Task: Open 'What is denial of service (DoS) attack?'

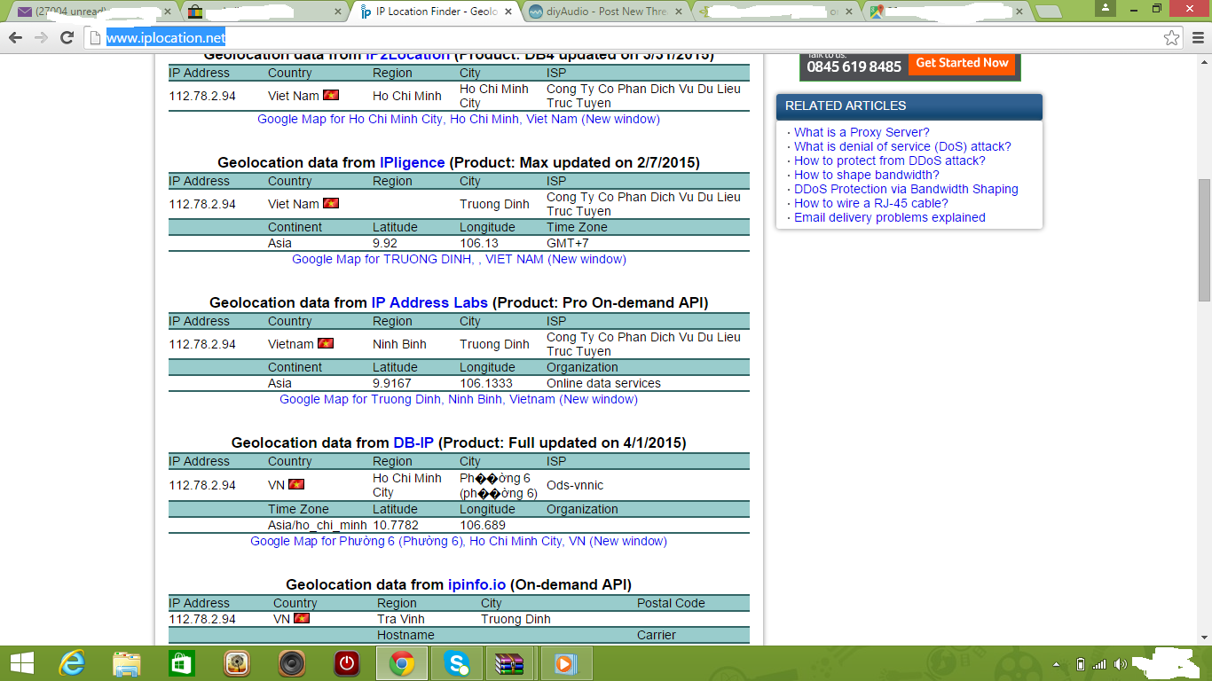Action: 902,146
